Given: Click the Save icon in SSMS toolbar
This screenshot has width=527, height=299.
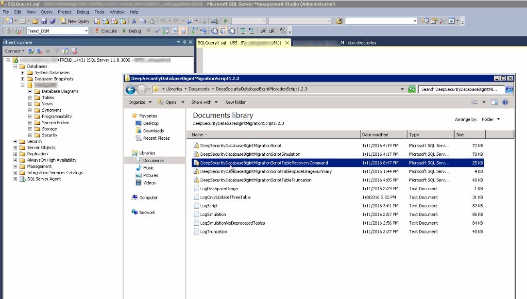Looking at the screenshot, I should click(x=44, y=21).
